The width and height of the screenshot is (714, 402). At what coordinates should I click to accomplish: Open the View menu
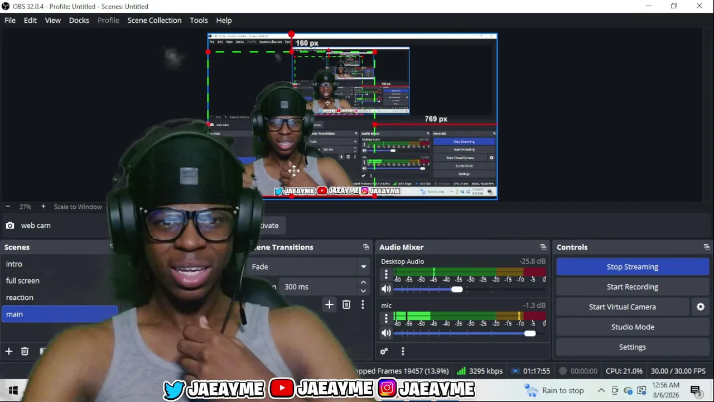(x=53, y=20)
